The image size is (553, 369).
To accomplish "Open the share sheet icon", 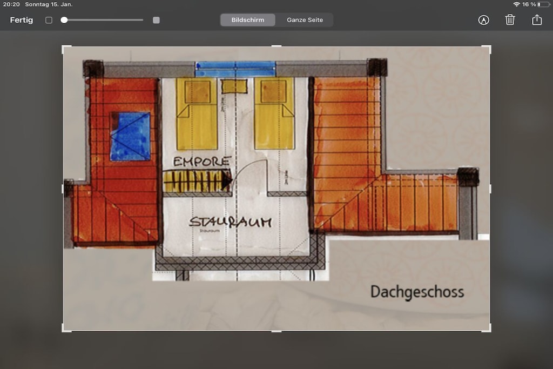I will [537, 19].
